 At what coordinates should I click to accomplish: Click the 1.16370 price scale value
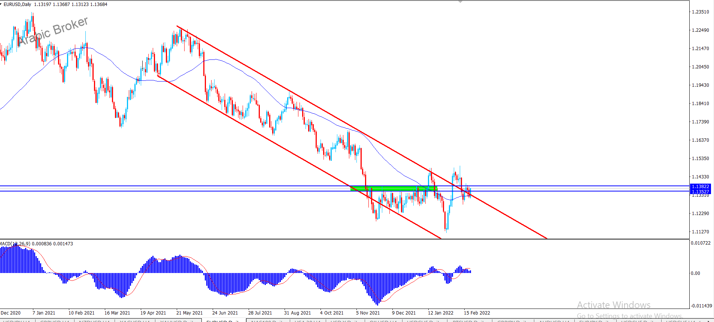click(x=700, y=140)
